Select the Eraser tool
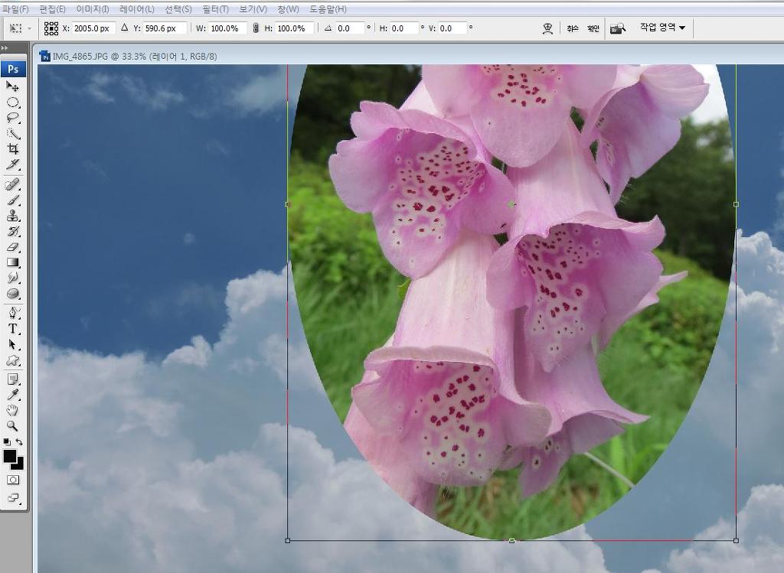This screenshot has height=573, width=784. pyautogui.click(x=12, y=248)
